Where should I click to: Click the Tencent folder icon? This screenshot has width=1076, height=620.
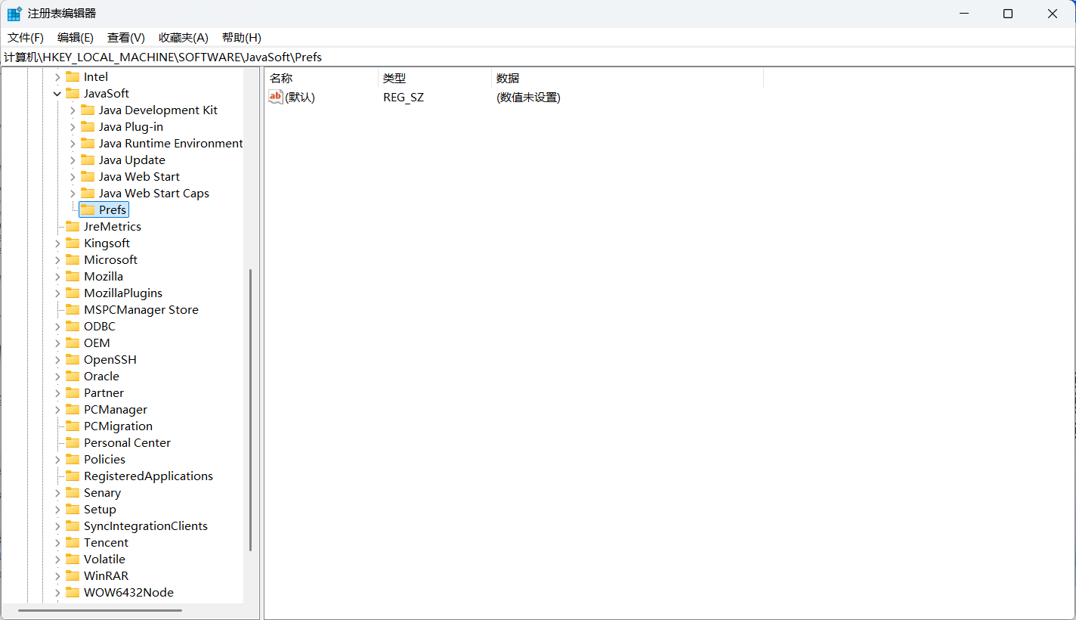point(74,542)
